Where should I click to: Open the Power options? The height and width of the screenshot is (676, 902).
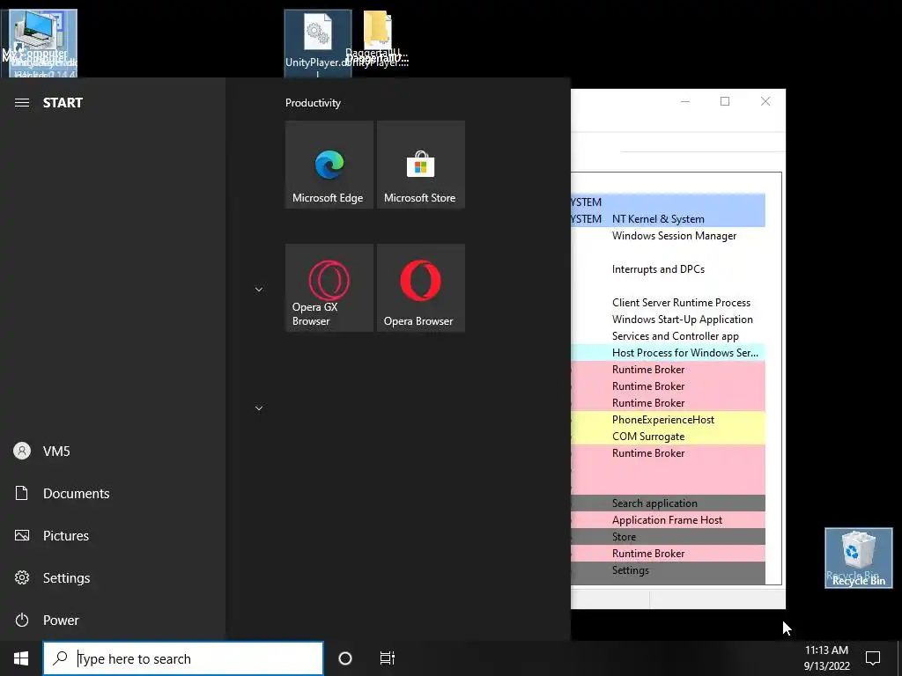click(x=113, y=620)
